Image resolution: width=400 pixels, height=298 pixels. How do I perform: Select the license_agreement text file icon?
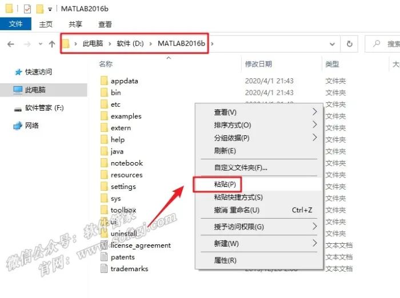[104, 245]
